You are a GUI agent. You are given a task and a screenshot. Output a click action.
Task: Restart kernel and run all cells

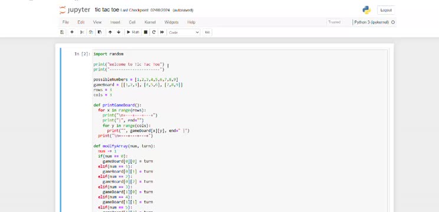162,32
